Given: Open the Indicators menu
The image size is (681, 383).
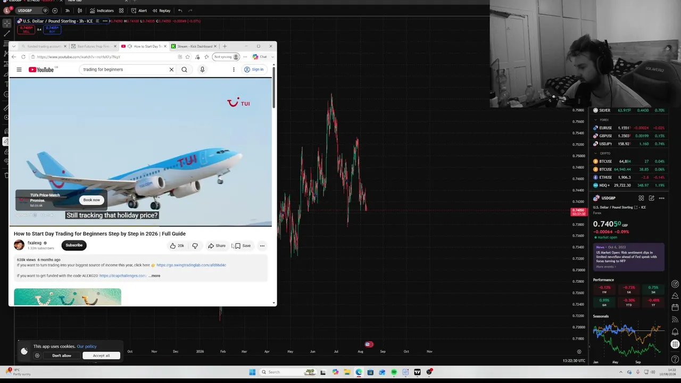Looking at the screenshot, I should coord(102,11).
